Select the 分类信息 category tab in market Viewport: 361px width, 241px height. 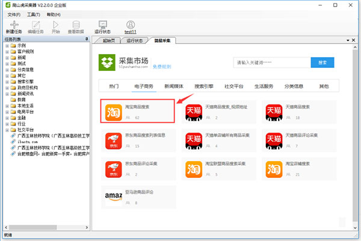pyautogui.click(x=294, y=86)
